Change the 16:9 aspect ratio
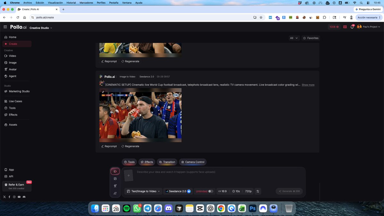This screenshot has height=216, width=384. click(x=222, y=191)
